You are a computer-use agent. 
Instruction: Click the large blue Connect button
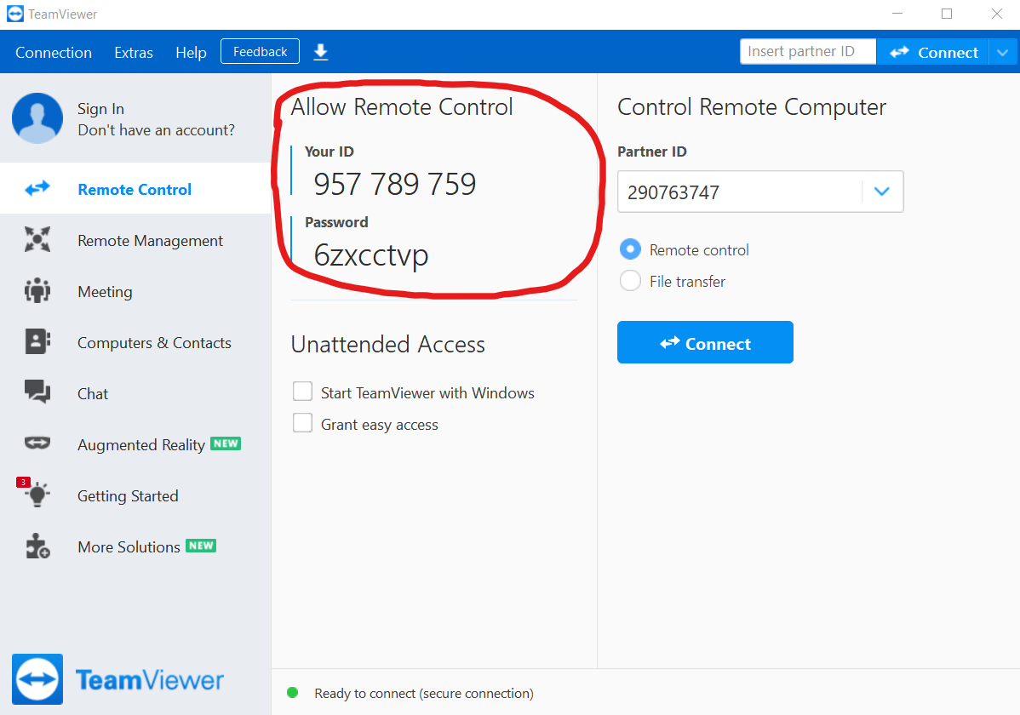[705, 342]
